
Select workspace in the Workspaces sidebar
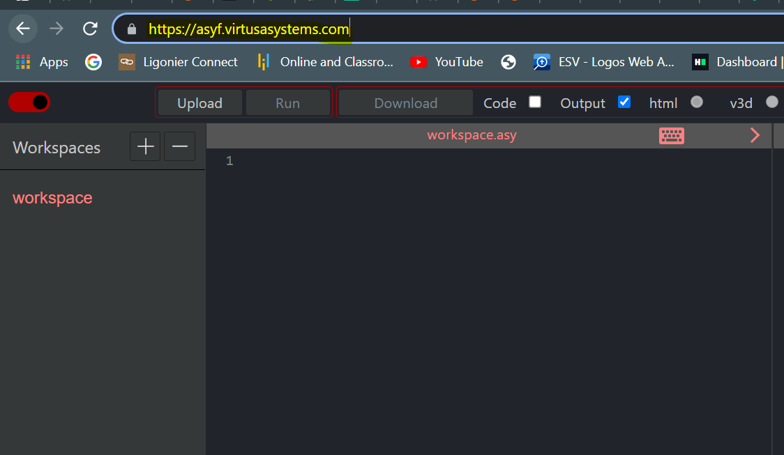click(52, 198)
